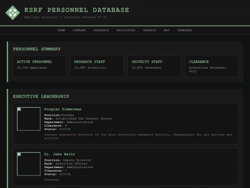Click the 'Executive Officer' rank text

(71, 164)
